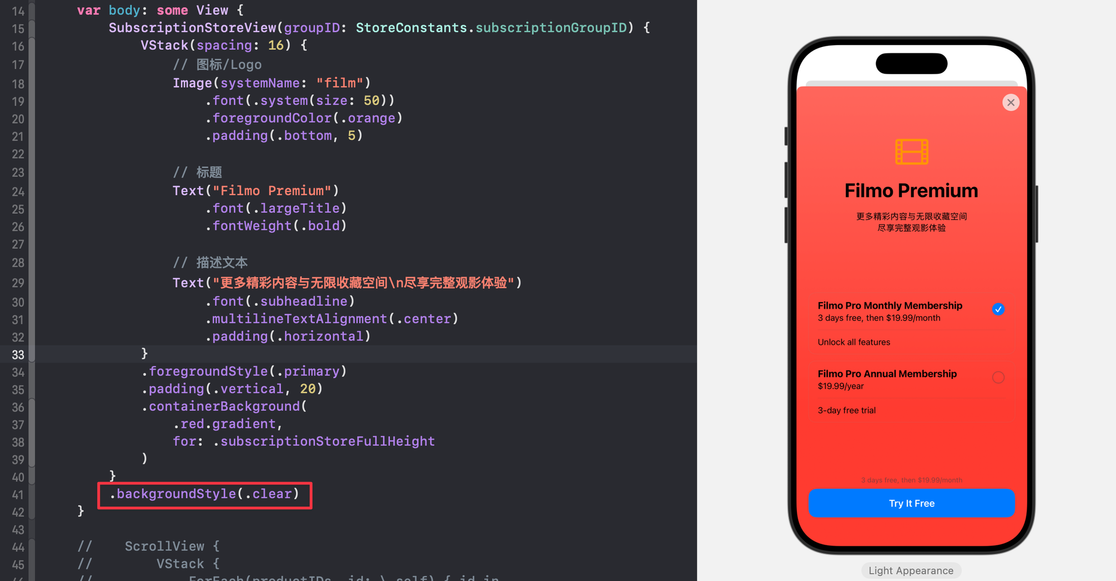The image size is (1116, 581).
Task: Click the Light Appearance label
Action: tap(911, 570)
